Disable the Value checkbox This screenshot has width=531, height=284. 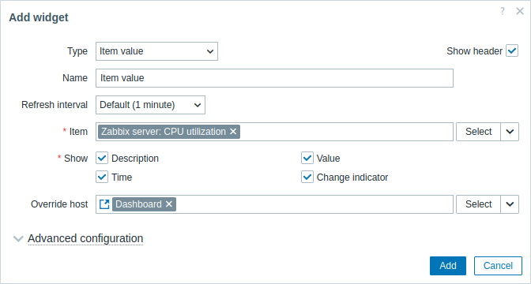(307, 158)
